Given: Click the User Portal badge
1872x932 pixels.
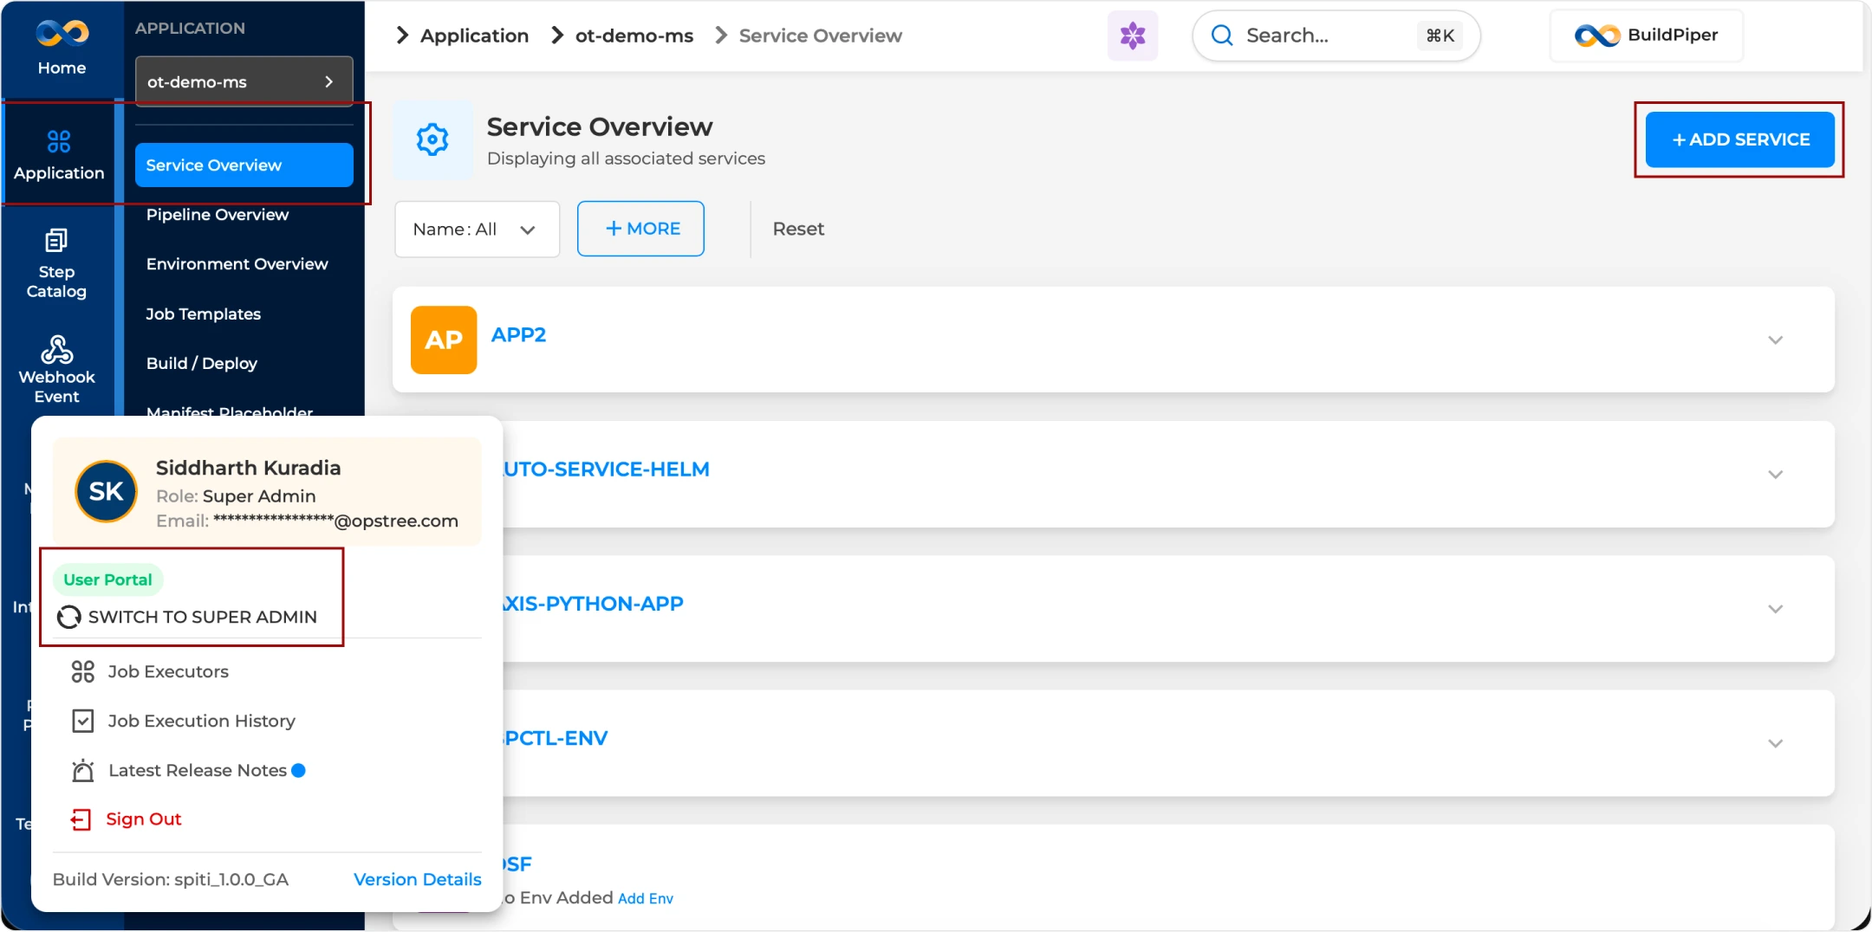Looking at the screenshot, I should (107, 579).
